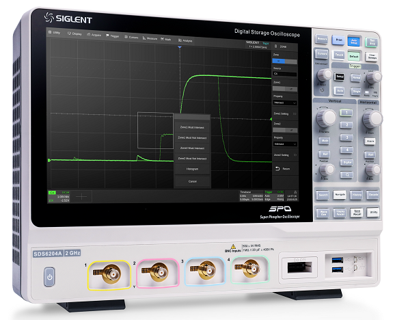Click the C4 ground level marker

[x=49, y=160]
